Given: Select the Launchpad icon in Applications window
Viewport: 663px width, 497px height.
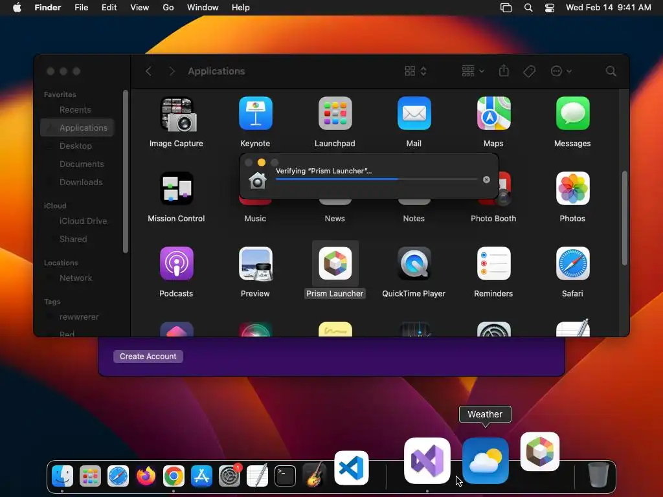Looking at the screenshot, I should pos(335,114).
